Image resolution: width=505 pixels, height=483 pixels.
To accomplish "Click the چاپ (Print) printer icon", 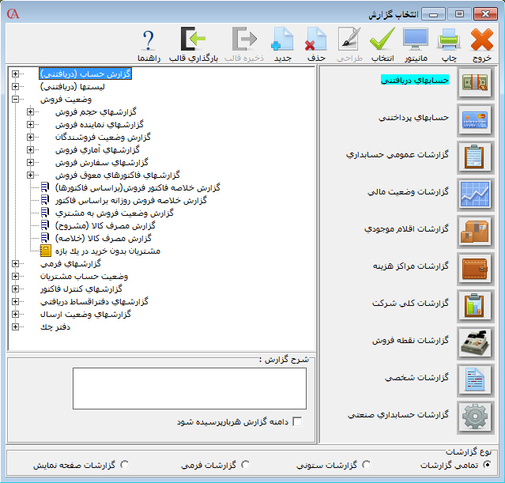I will coord(449,40).
